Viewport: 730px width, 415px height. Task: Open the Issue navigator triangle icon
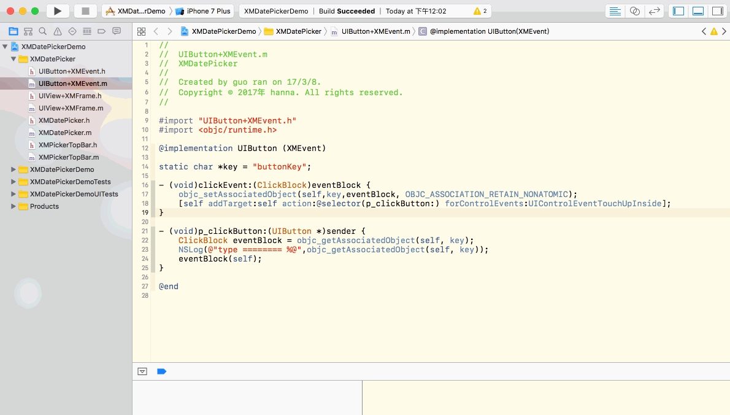[58, 31]
